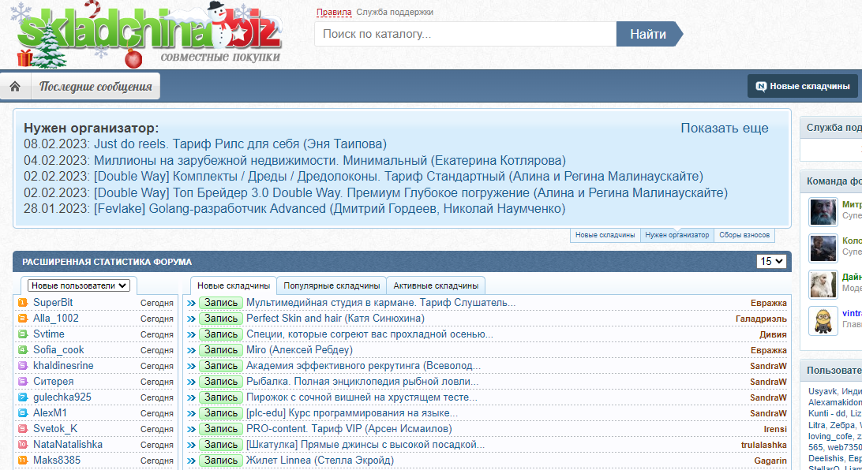Click the Запись label on Miro thread

(x=220, y=350)
